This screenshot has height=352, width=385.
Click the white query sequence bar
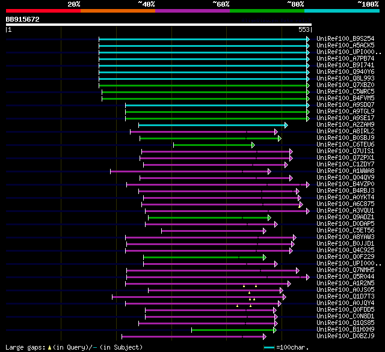coord(159,25)
